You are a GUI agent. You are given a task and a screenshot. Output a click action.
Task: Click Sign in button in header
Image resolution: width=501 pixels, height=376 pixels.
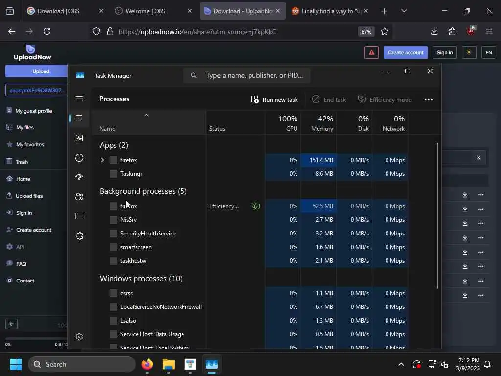pyautogui.click(x=445, y=52)
